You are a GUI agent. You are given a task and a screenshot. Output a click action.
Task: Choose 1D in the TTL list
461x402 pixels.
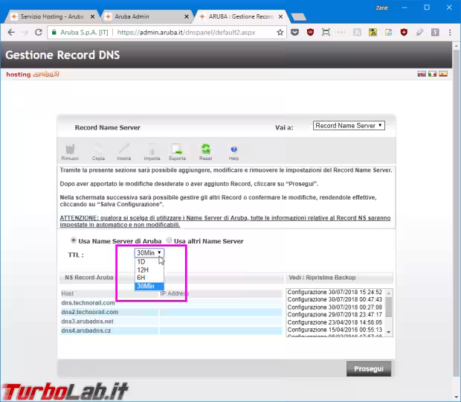pyautogui.click(x=141, y=261)
